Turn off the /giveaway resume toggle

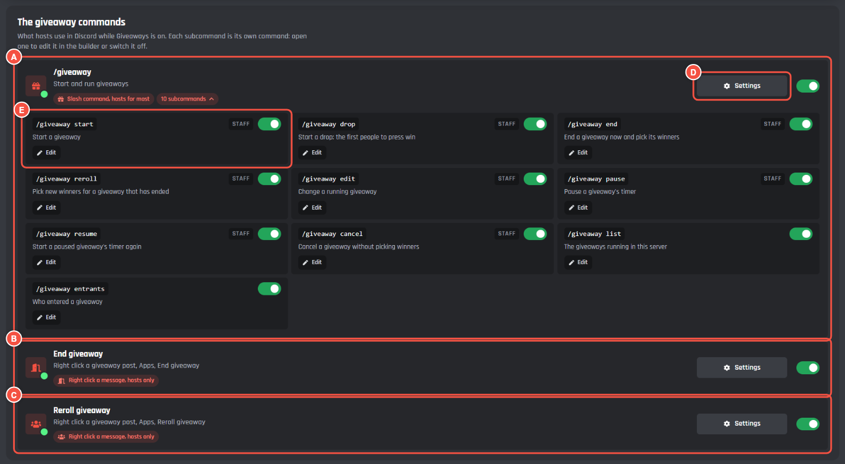click(x=269, y=234)
